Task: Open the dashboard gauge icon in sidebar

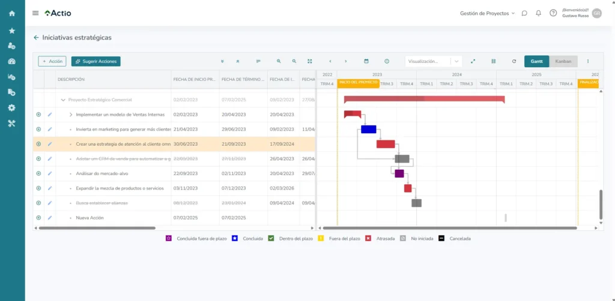Action: point(12,61)
